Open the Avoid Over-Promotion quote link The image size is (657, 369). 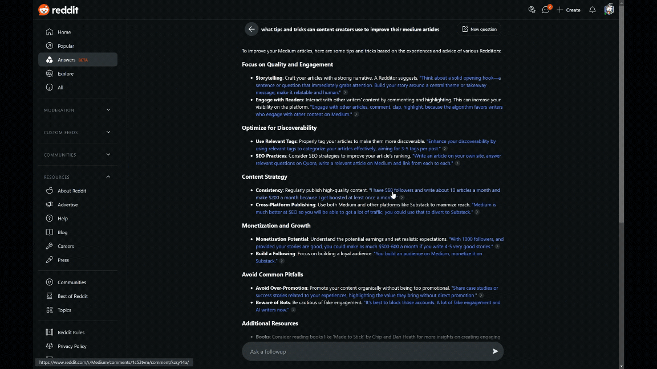(377, 292)
